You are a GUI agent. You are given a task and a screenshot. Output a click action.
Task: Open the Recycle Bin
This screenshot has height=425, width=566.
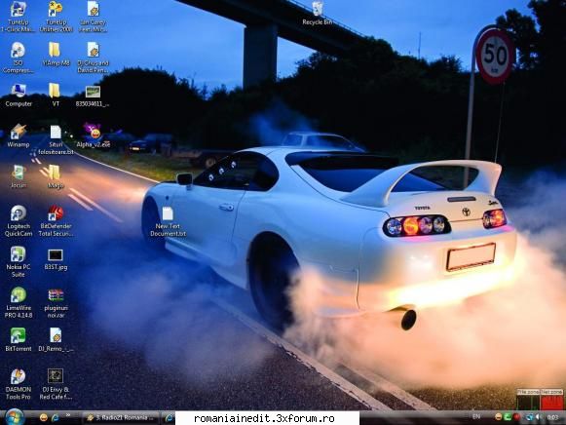pos(318,14)
